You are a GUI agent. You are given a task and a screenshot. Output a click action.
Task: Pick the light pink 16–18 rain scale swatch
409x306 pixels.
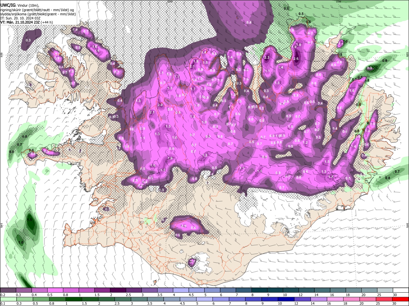tap(335, 299)
